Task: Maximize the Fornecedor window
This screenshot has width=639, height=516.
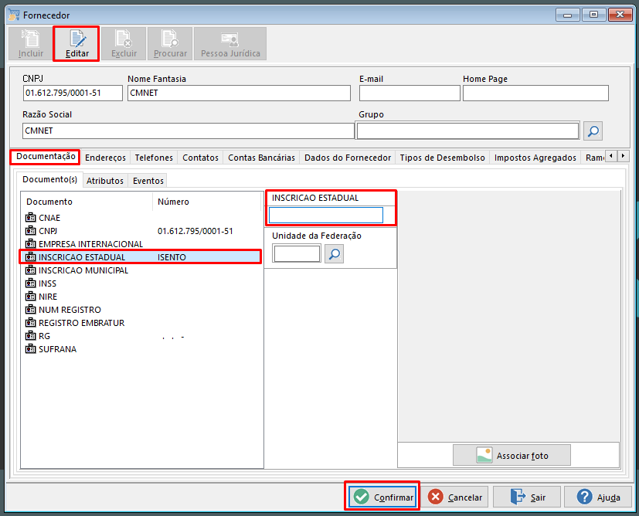Action: [593, 15]
